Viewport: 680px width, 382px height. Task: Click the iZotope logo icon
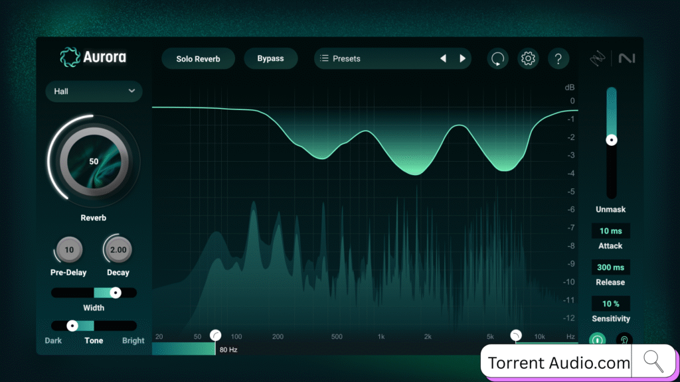(x=598, y=58)
